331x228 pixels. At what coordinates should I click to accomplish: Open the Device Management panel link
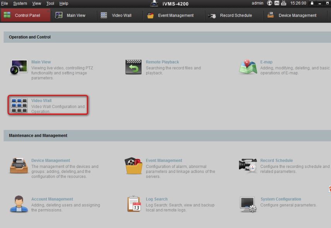pos(51,161)
